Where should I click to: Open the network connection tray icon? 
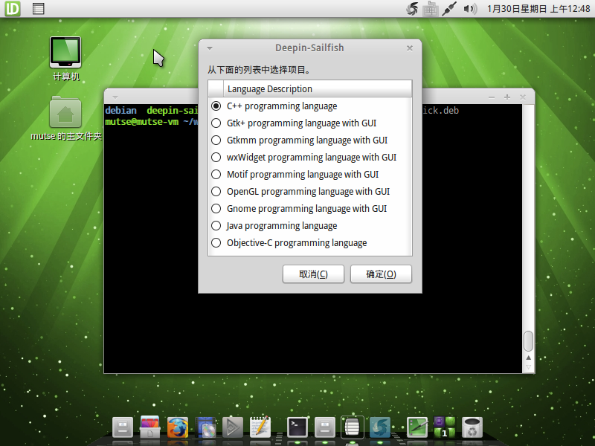(449, 9)
